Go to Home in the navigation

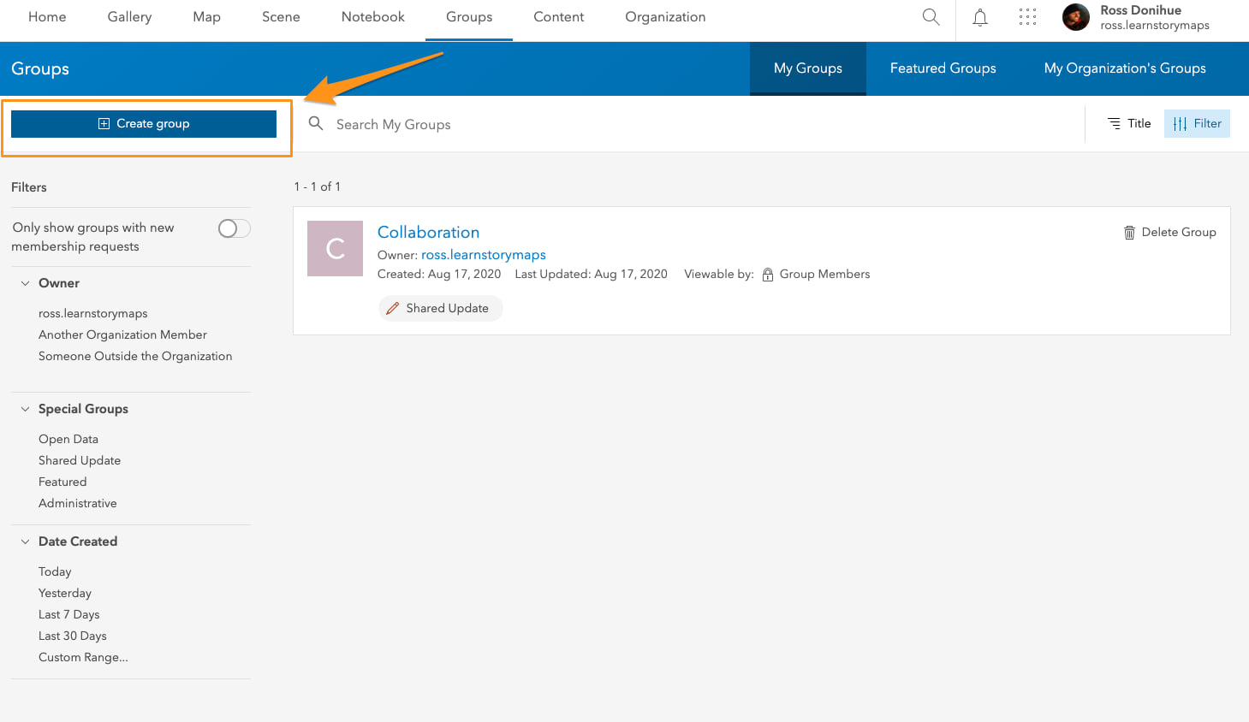pyautogui.click(x=47, y=17)
